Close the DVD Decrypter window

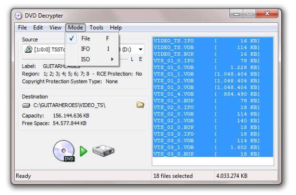point(267,13)
